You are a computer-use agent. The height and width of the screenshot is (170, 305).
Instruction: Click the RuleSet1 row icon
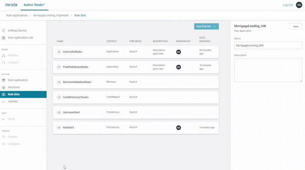[x=59, y=127]
